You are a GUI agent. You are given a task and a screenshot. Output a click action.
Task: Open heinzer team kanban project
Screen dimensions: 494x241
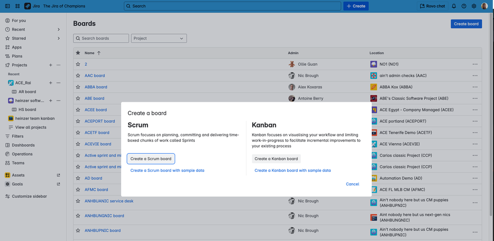(x=35, y=119)
